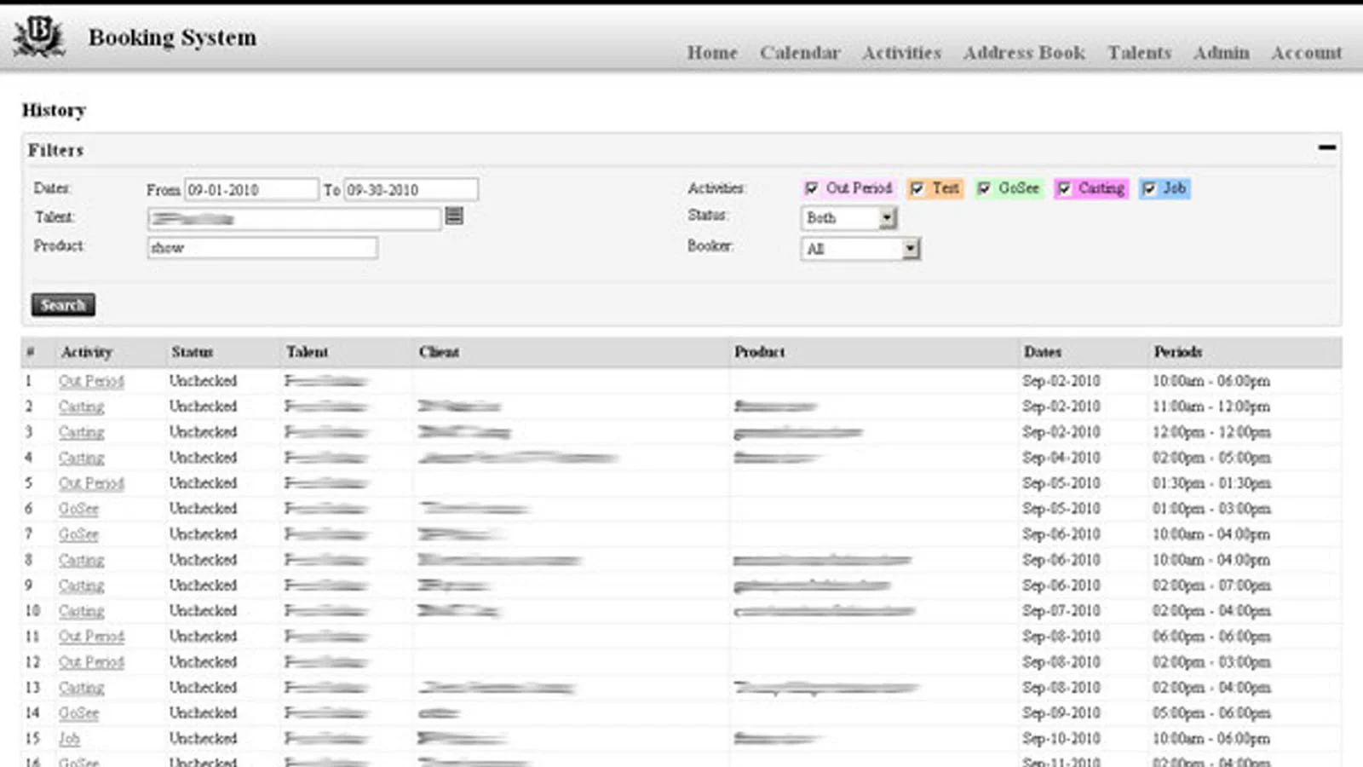Click the Client column header
This screenshot has height=767, width=1363.
pos(439,352)
